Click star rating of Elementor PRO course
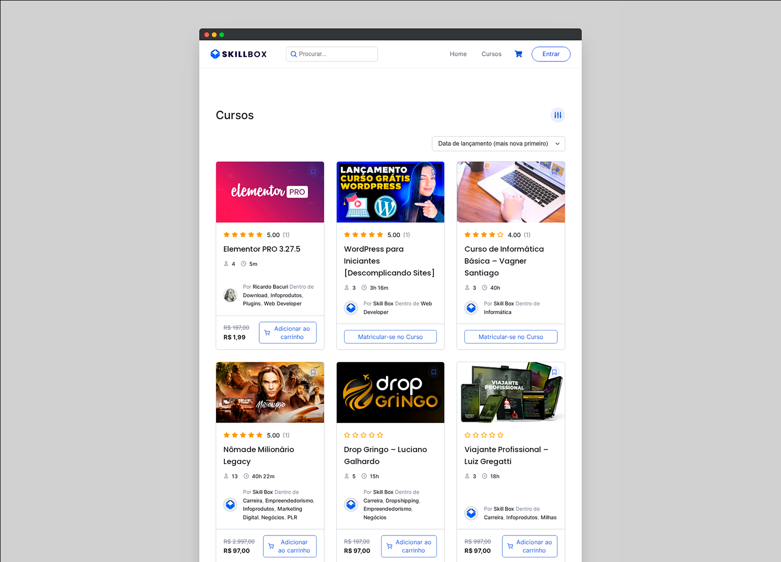 243,235
